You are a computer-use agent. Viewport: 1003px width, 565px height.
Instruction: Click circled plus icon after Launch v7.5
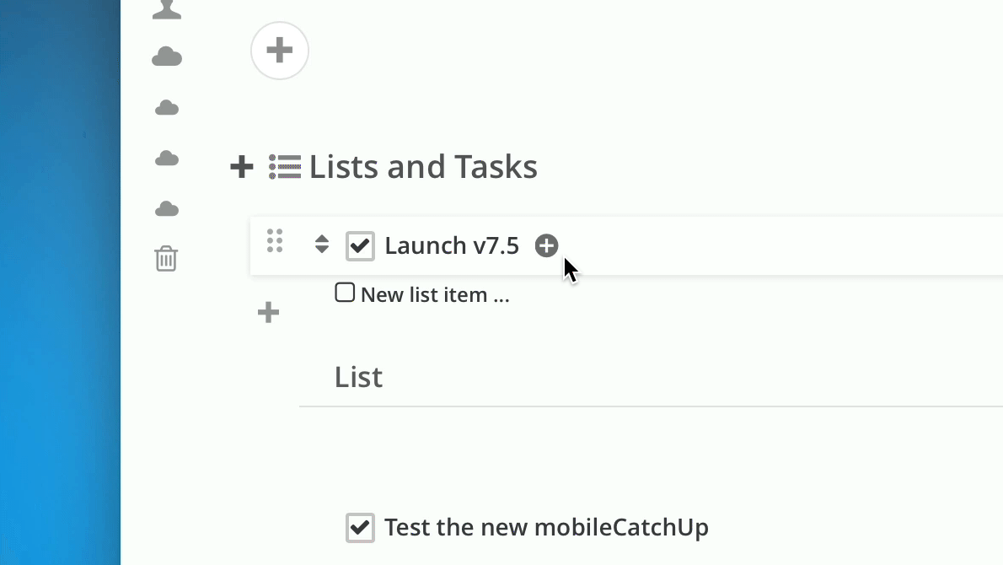546,245
